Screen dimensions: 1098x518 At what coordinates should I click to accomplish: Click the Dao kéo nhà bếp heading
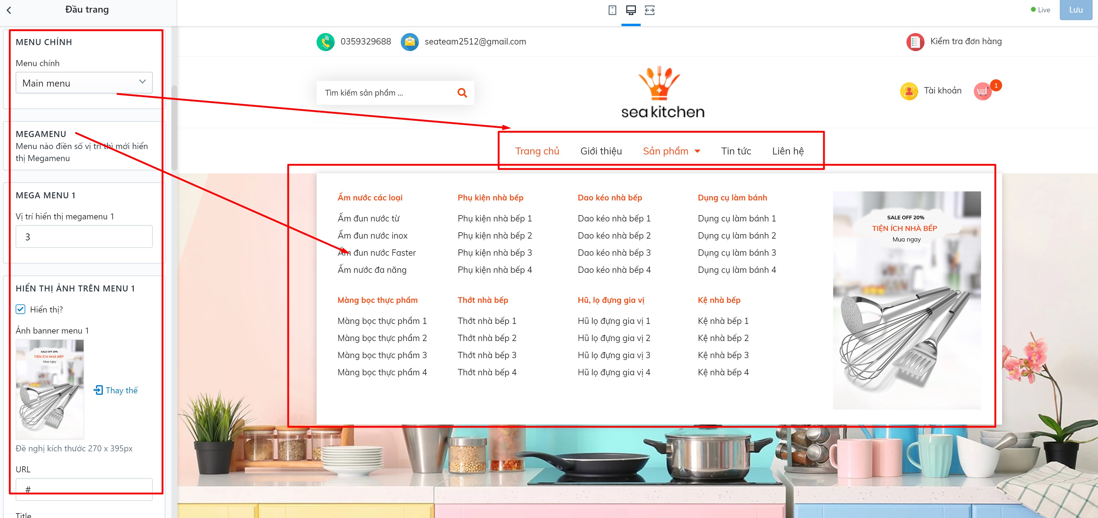coord(610,198)
